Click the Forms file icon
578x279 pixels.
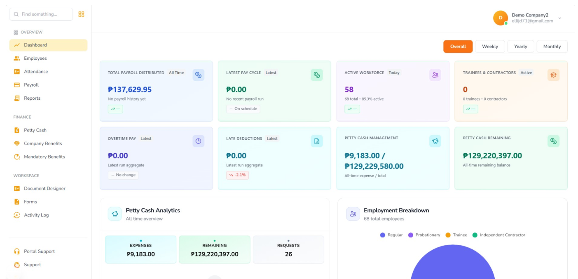point(17,202)
